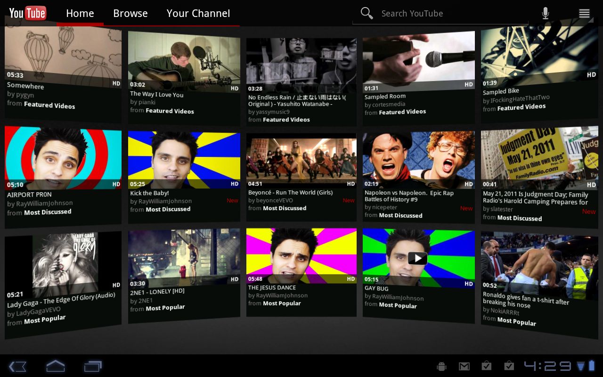Click 'Napoleon vs Napoleon. Epic Rap' title
The image size is (603, 377).
click(409, 193)
